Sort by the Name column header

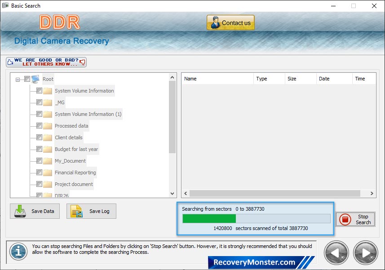tap(217, 79)
